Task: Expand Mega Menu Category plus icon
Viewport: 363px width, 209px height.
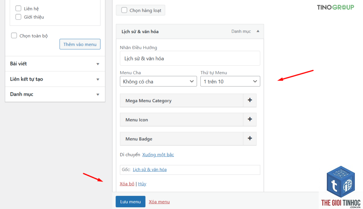Action: pos(250,100)
